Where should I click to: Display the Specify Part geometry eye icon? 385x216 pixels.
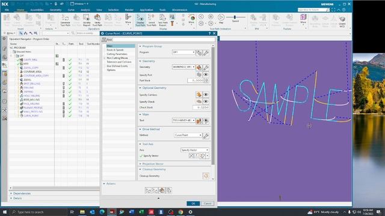(206, 74)
